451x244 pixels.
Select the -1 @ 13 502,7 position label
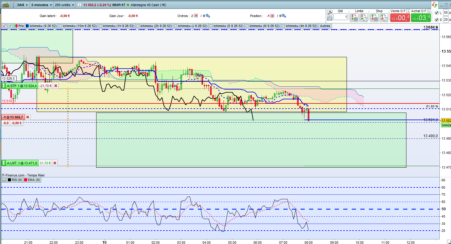click(x=13, y=117)
